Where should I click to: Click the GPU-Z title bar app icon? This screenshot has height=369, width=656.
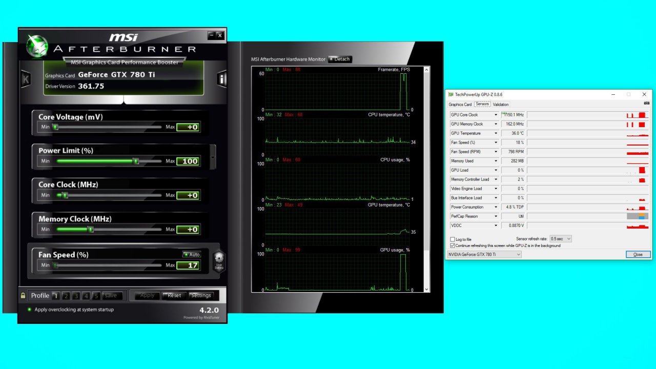(450, 94)
